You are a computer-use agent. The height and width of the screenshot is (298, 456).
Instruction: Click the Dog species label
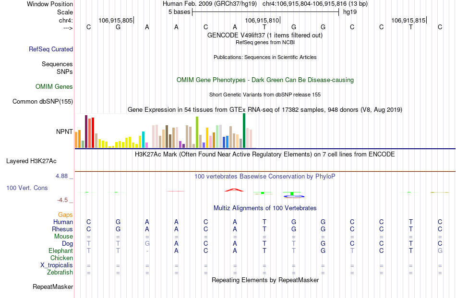click(68, 244)
